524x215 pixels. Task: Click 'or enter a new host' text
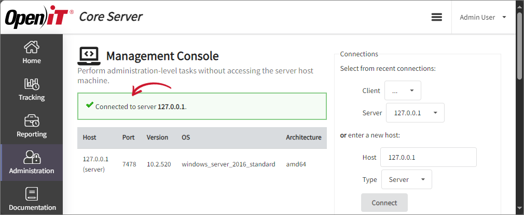click(370, 135)
